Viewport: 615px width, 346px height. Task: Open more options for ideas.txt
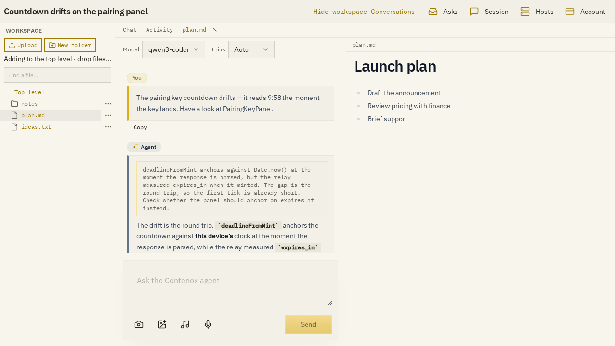click(108, 127)
